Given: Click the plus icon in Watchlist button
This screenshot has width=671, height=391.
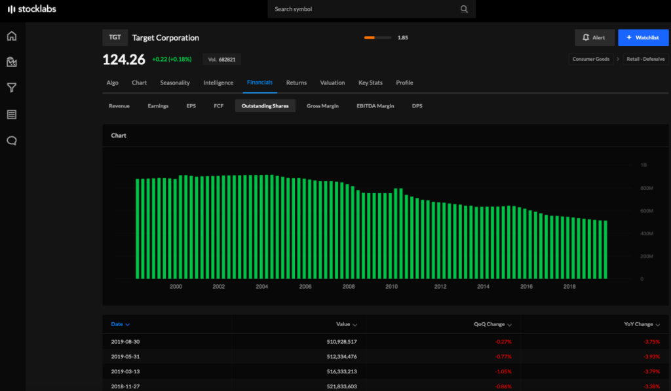Looking at the screenshot, I should [629, 37].
